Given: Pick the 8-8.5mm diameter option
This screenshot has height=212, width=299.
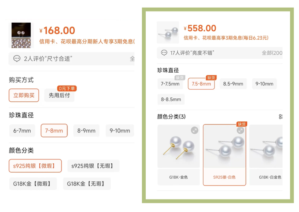Looking at the screenshot, I should click(x=171, y=100).
